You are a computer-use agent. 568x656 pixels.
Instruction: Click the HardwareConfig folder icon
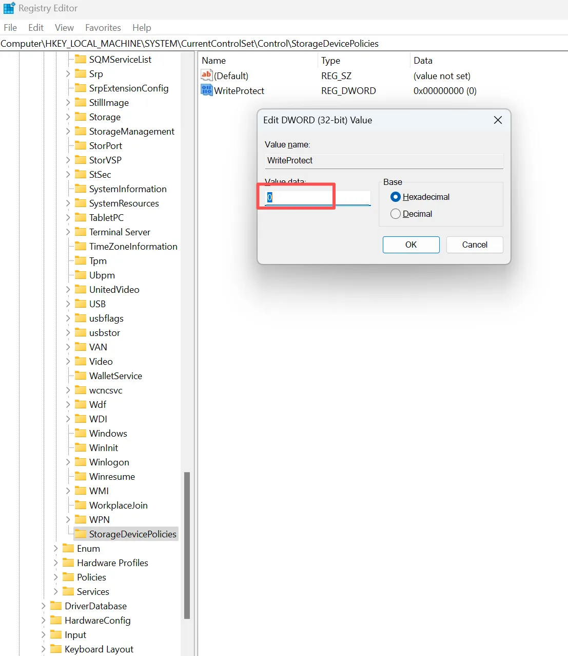56,620
